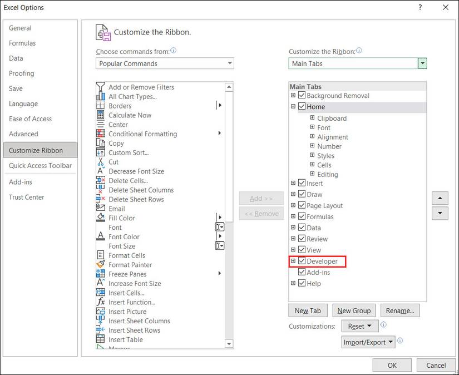Image resolution: width=459 pixels, height=375 pixels.
Task: Toggle the Add-ins tab checkbox
Action: point(302,272)
